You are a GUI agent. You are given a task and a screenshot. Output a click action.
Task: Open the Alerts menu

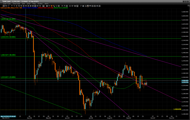pos(47,4)
